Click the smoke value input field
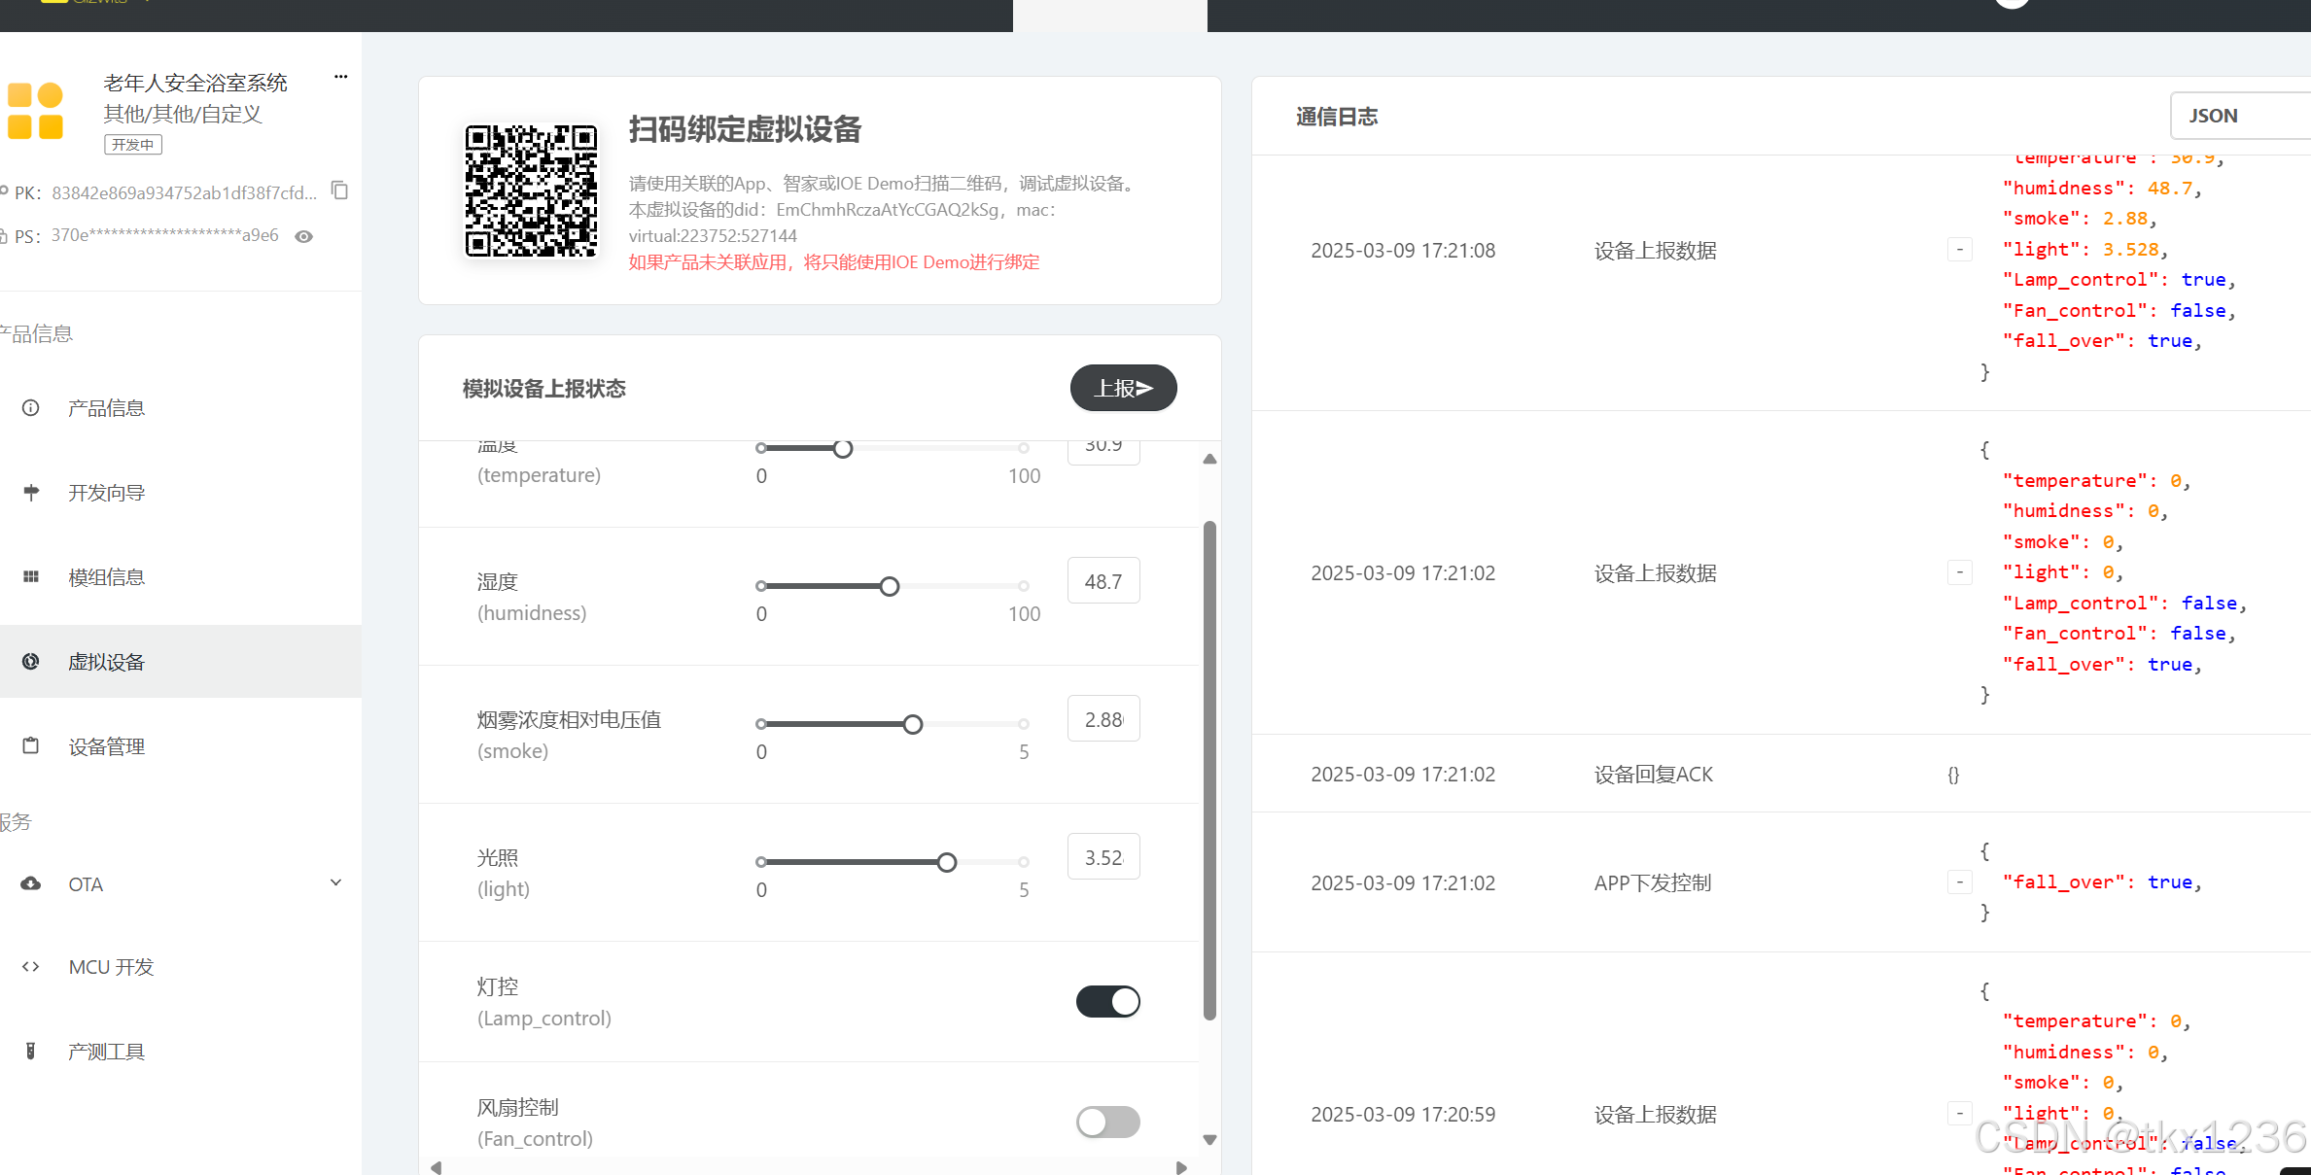This screenshot has height=1175, width=2311. coord(1103,719)
